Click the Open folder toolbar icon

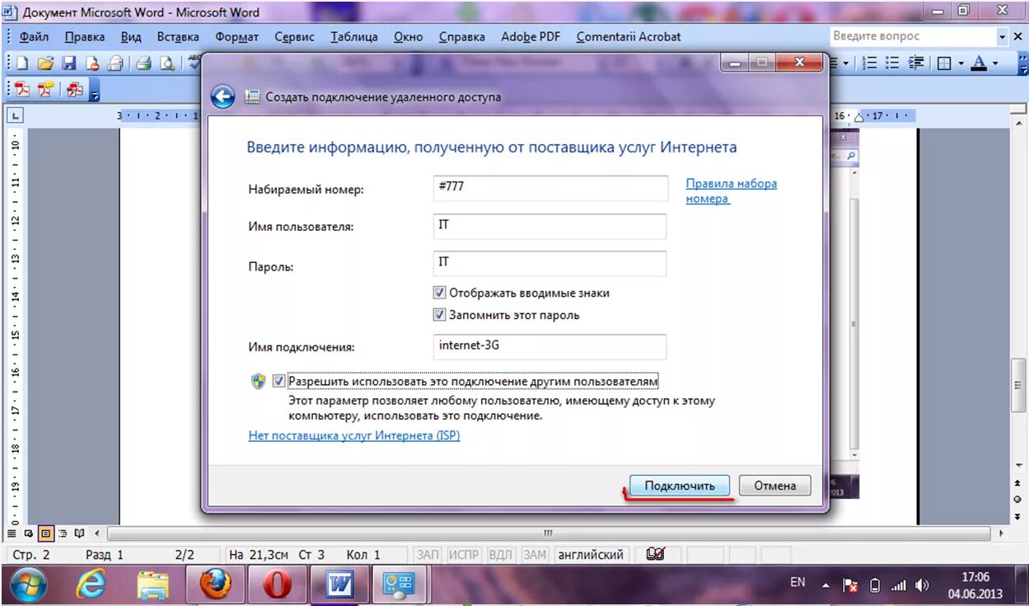[45, 63]
